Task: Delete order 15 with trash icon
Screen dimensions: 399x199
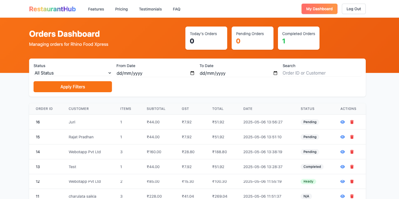Action: tap(352, 137)
